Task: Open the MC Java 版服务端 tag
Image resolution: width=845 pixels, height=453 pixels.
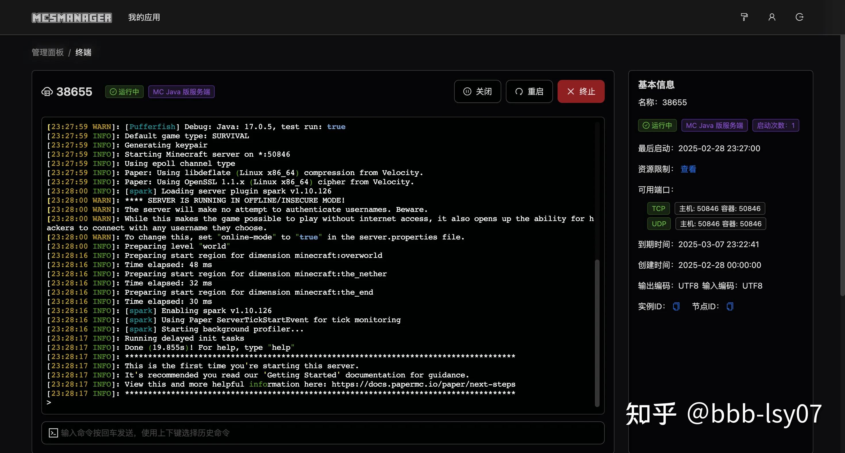Action: [x=181, y=92]
